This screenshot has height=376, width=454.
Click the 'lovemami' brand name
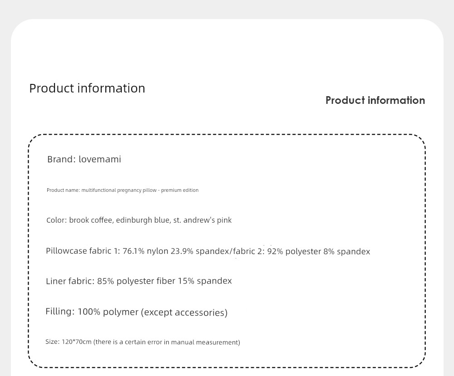(100, 159)
